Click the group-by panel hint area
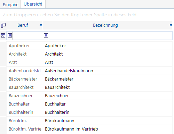Screen dimensions: 174x134 (87, 15)
